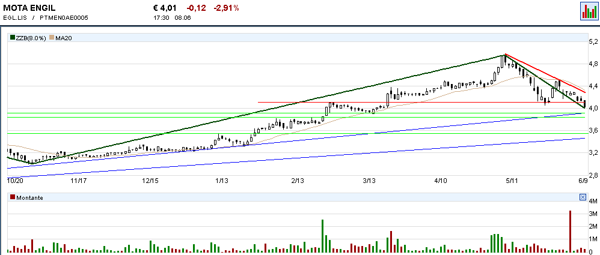Click the 1/13 date axis label

click(x=222, y=180)
